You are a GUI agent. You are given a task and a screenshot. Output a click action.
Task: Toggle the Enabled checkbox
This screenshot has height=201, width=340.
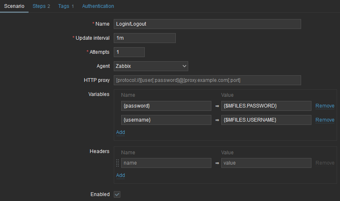pyautogui.click(x=117, y=194)
